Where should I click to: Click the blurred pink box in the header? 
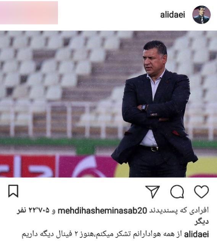pos(29,13)
